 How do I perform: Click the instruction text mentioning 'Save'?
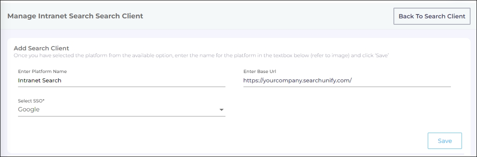[201, 56]
